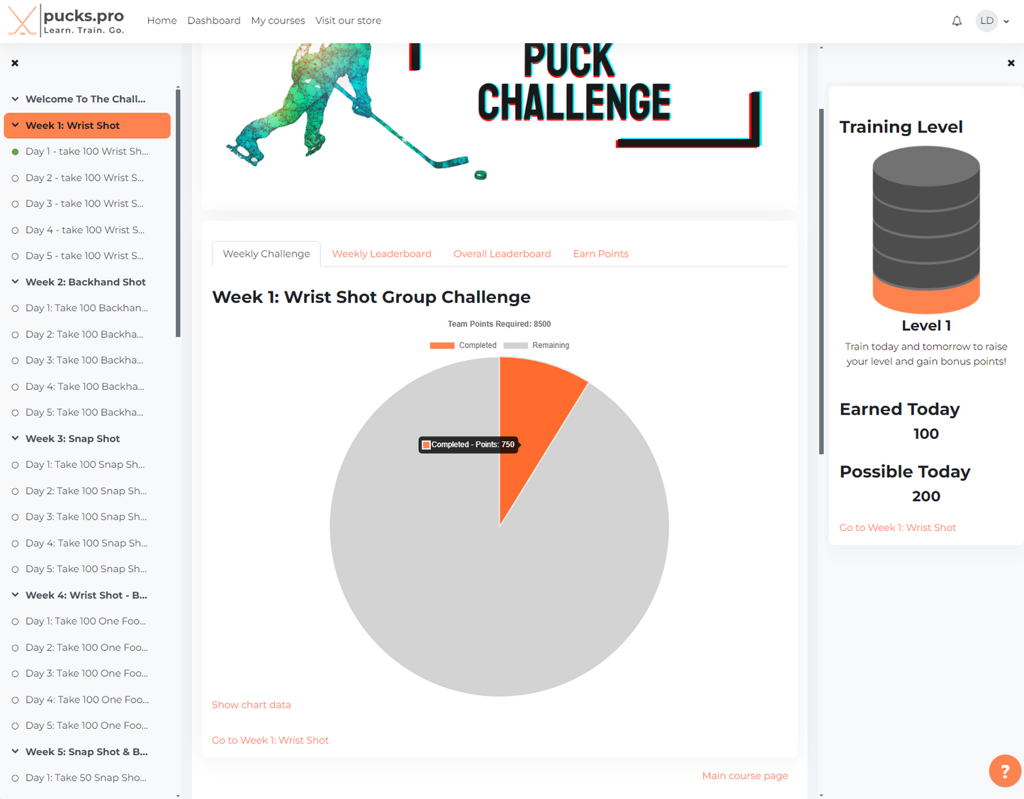The height and width of the screenshot is (799, 1024).
Task: Toggle the Completed legend item in chart
Action: tap(463, 345)
